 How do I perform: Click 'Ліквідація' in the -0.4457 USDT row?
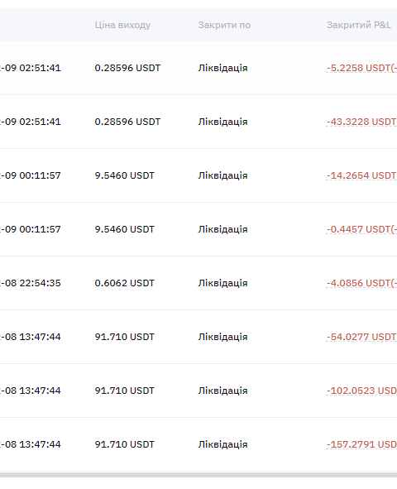pyautogui.click(x=222, y=229)
